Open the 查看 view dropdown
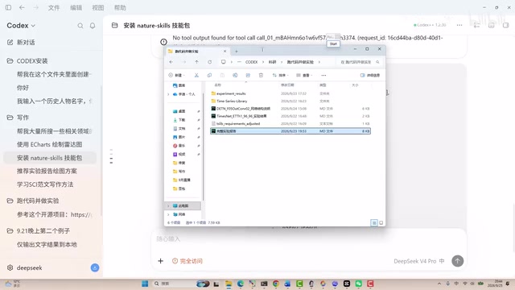Screen dimensions: 515x290 click(x=304, y=75)
